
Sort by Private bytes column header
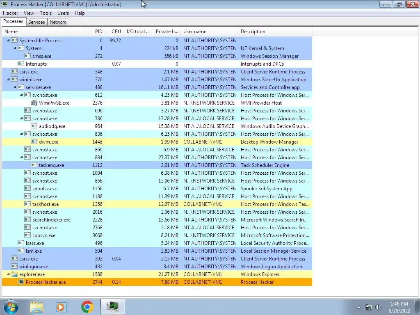[167, 31]
